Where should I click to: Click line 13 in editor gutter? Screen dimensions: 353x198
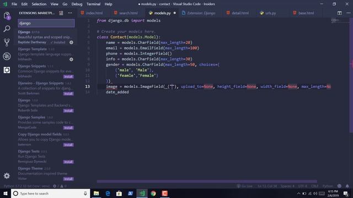click(88, 86)
